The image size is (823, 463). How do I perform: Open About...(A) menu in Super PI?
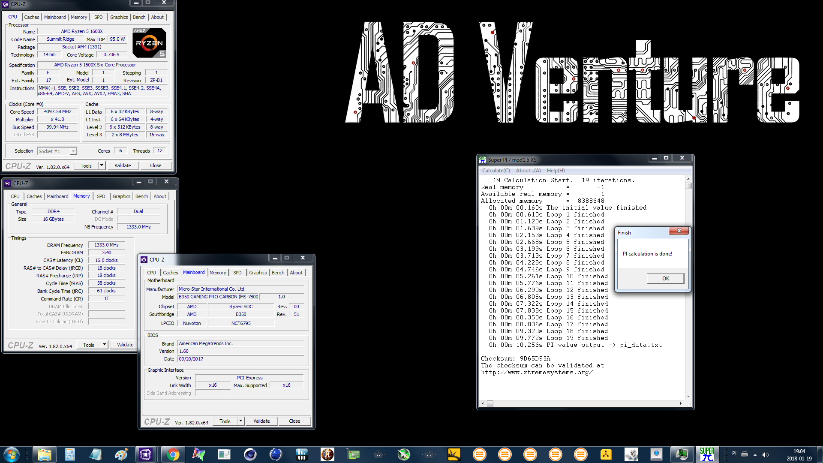click(528, 171)
